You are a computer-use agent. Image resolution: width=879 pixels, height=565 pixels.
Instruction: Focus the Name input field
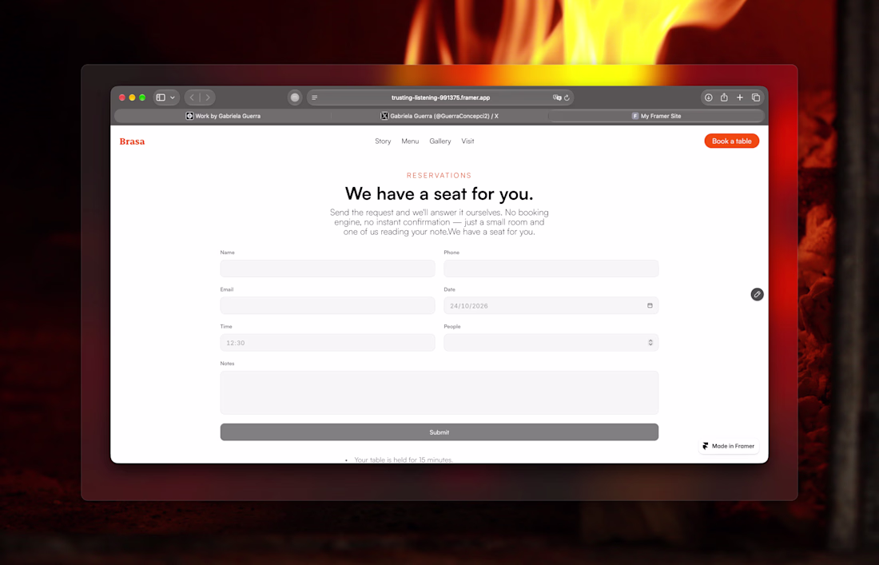click(x=328, y=269)
